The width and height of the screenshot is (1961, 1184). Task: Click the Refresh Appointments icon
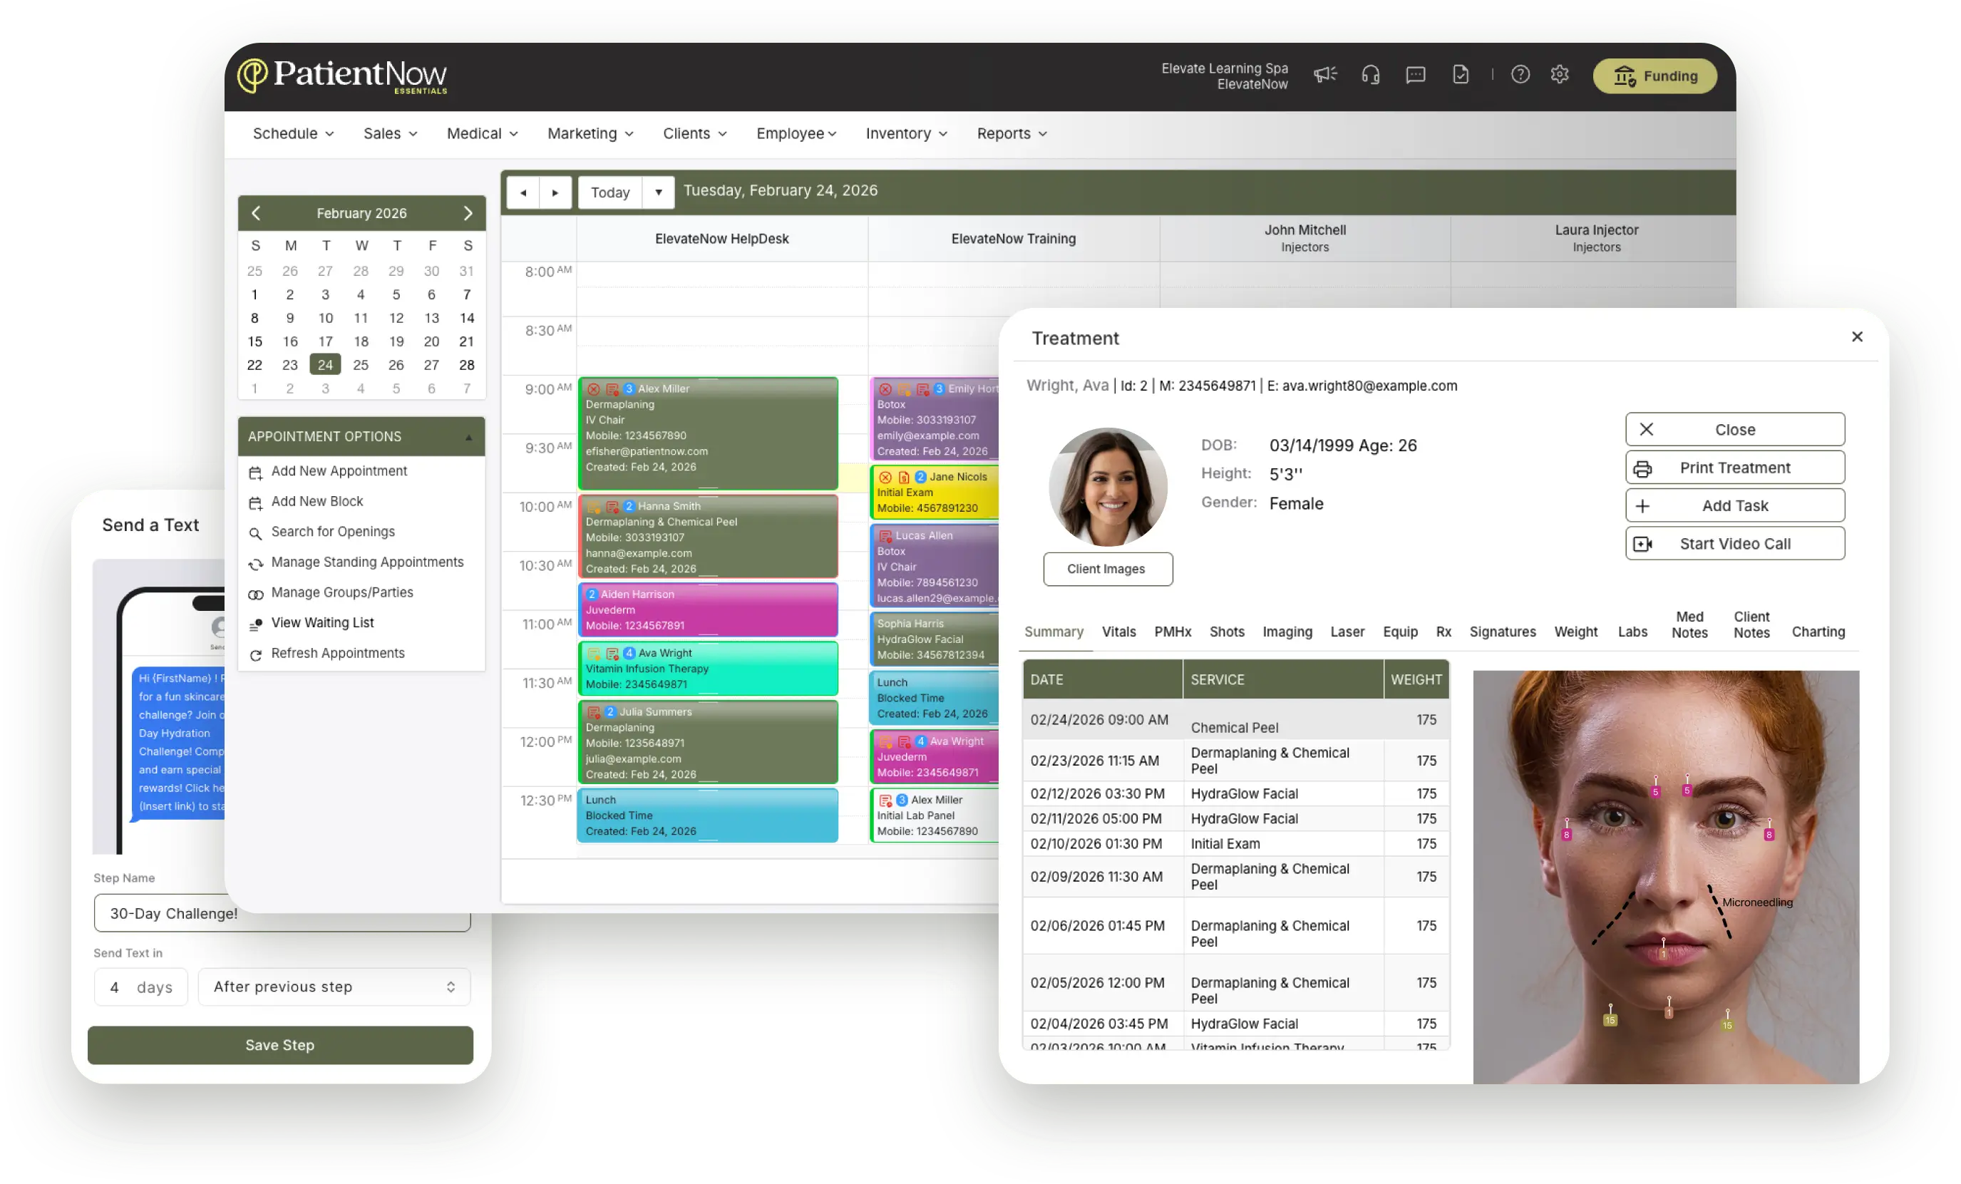coord(255,655)
